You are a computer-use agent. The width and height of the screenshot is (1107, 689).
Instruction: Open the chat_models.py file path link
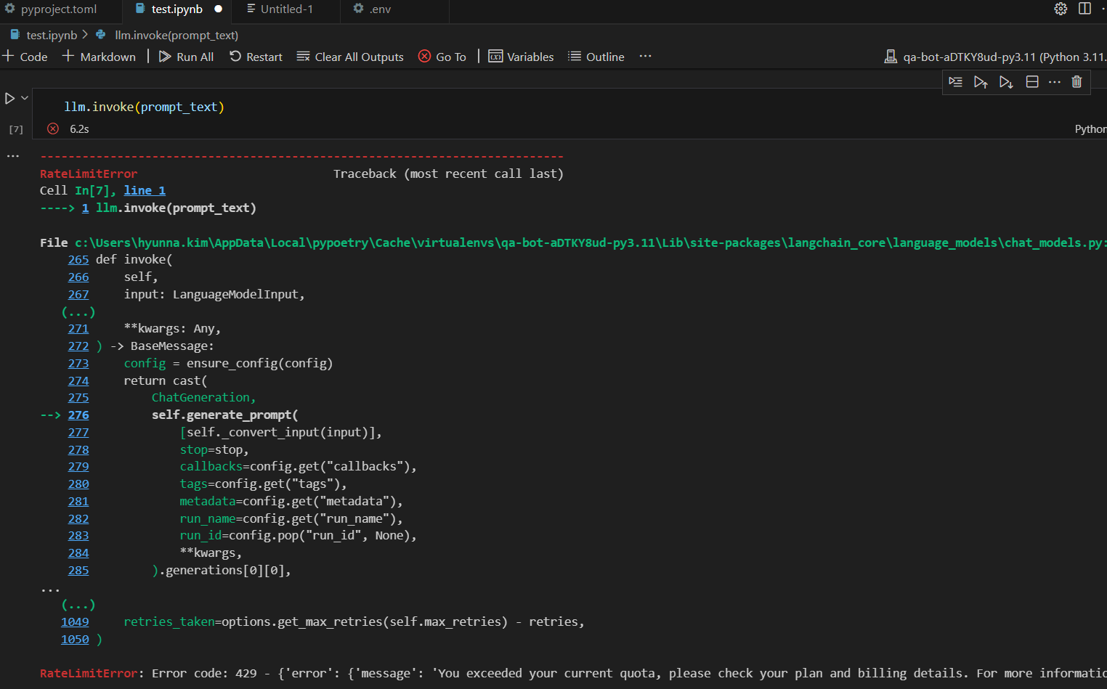[x=590, y=242]
